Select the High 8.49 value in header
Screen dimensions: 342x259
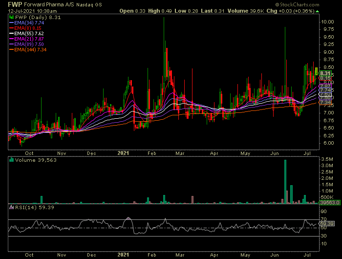pyautogui.click(x=160, y=11)
